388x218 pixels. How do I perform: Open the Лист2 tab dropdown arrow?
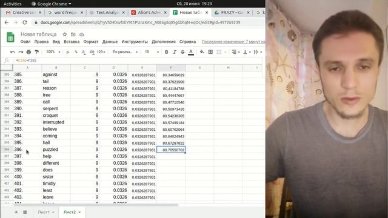click(79, 212)
